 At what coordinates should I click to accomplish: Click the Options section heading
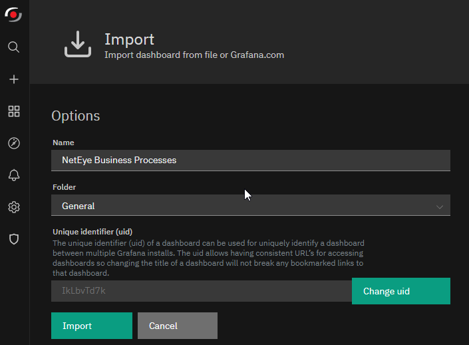[76, 116]
